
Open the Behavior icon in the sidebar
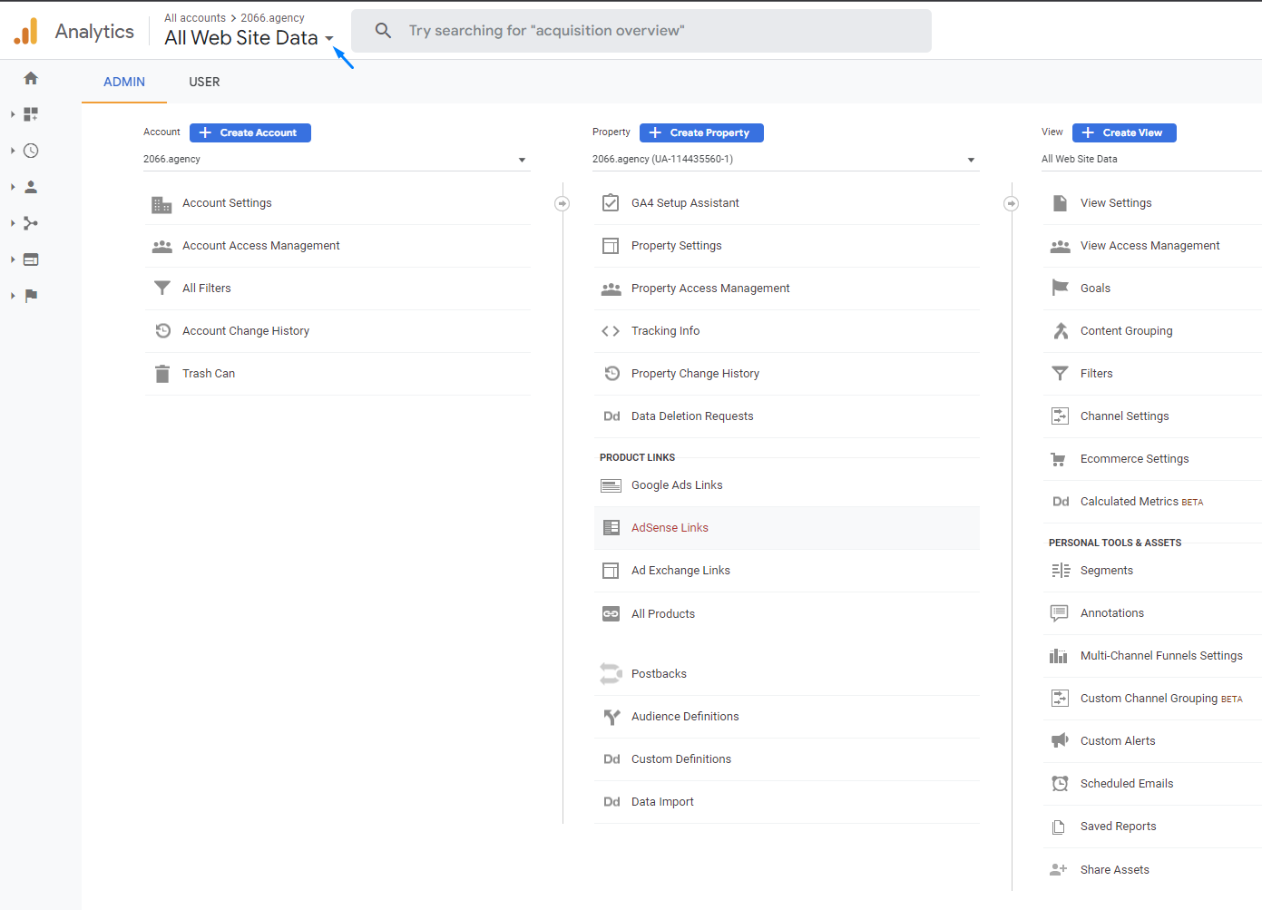click(x=31, y=259)
